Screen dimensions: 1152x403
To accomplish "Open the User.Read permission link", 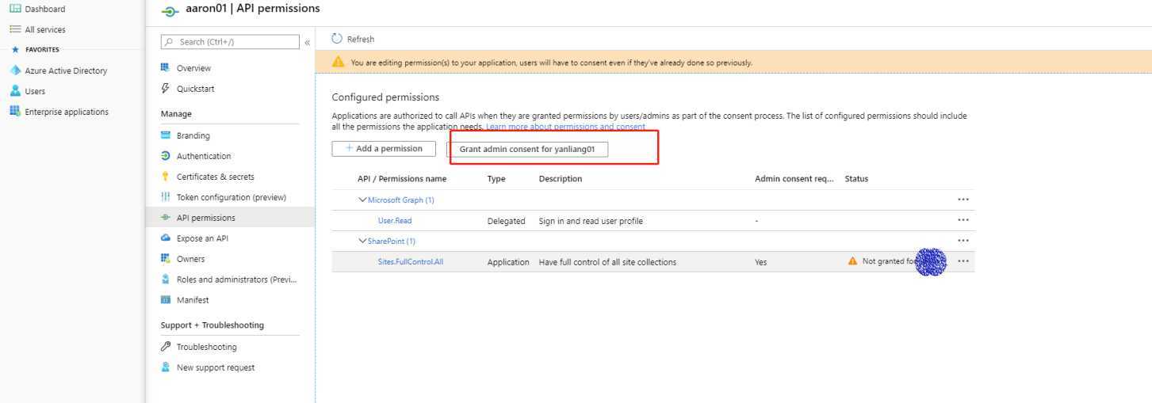I will tap(395, 221).
